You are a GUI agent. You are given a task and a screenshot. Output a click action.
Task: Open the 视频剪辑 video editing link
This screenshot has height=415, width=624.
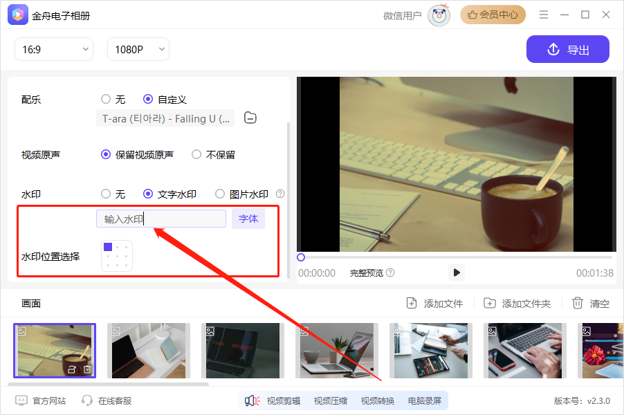click(284, 400)
